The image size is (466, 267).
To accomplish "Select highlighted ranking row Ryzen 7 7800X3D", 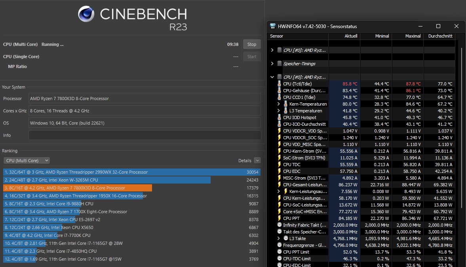I will click(132, 188).
